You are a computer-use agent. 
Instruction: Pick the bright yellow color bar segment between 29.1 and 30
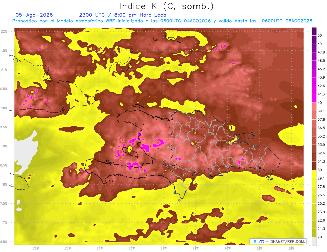pyautogui.click(x=314, y=174)
